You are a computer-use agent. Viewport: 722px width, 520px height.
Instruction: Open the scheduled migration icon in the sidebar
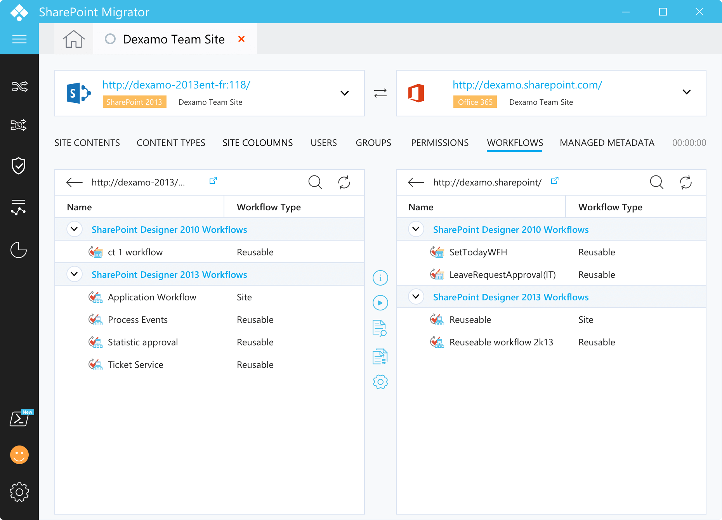[x=19, y=125]
